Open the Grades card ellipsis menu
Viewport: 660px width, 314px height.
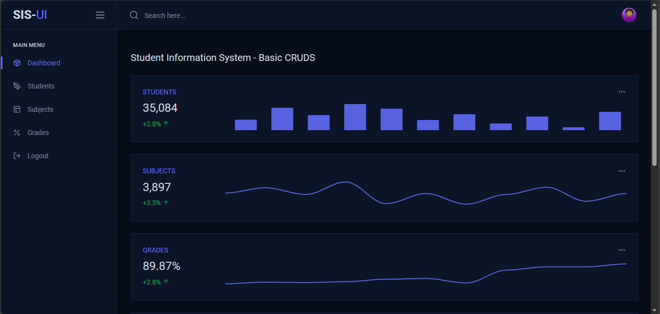[622, 250]
